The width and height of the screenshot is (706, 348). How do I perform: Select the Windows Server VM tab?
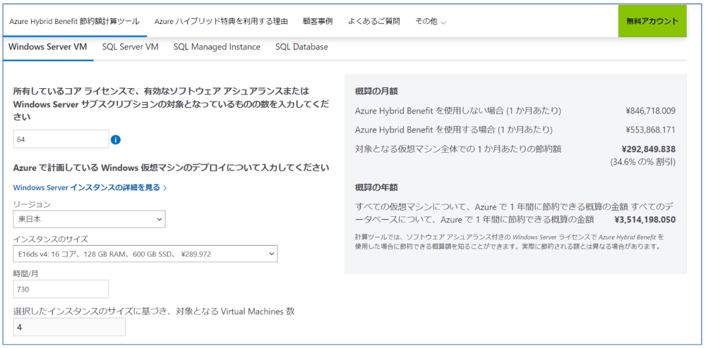(48, 47)
